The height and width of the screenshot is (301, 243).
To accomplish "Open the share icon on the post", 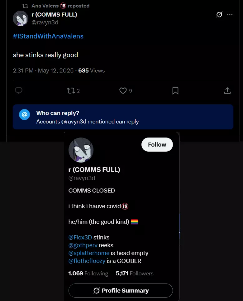I will click(x=227, y=91).
